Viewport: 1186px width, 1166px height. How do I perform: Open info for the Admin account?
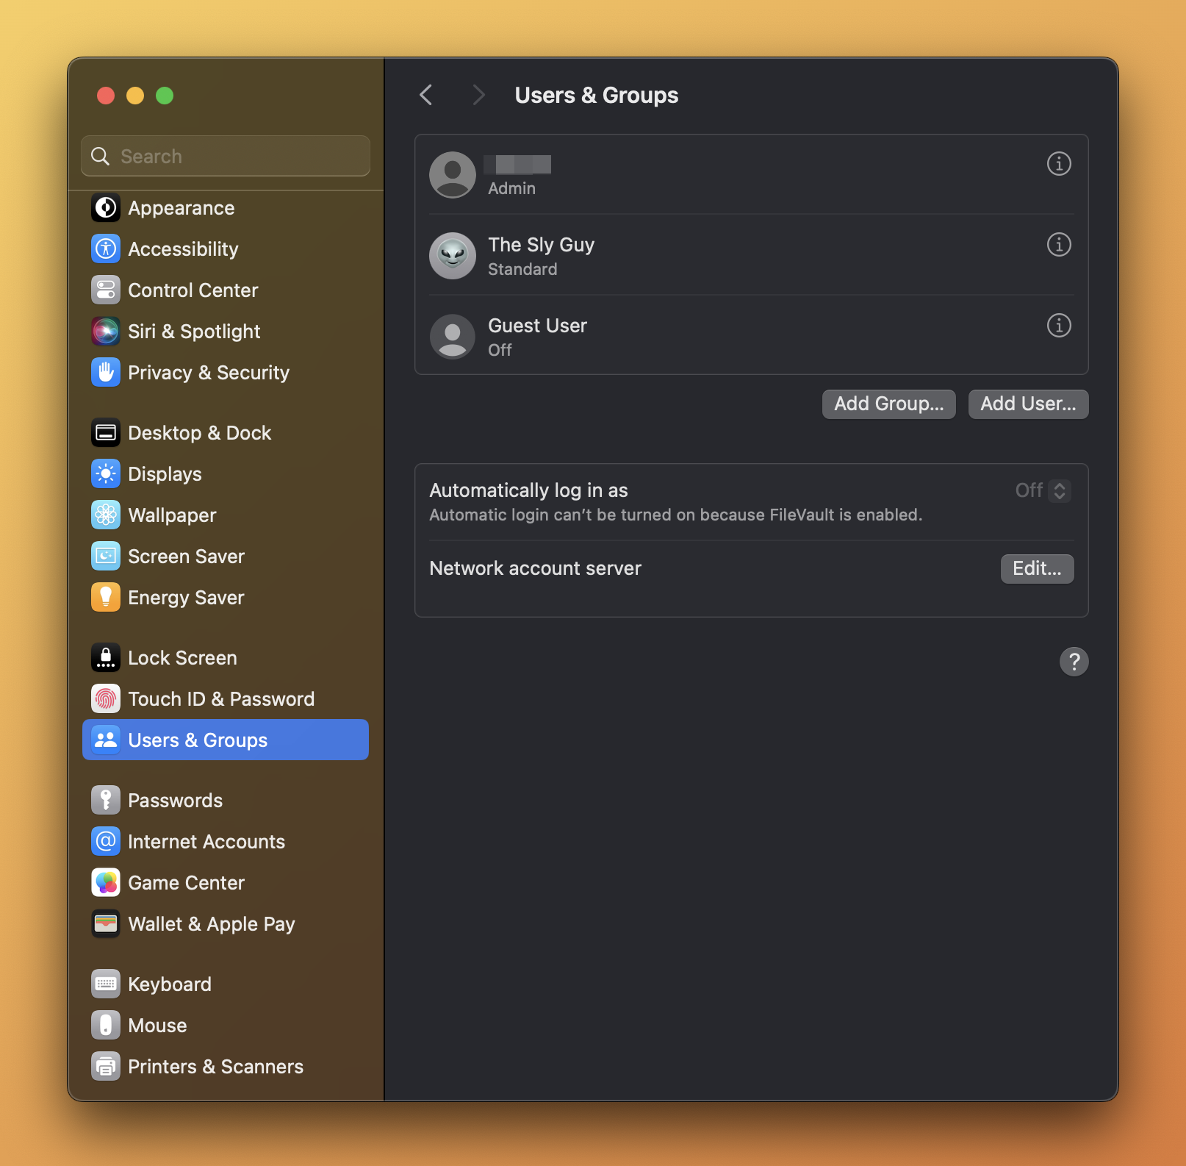click(1058, 164)
